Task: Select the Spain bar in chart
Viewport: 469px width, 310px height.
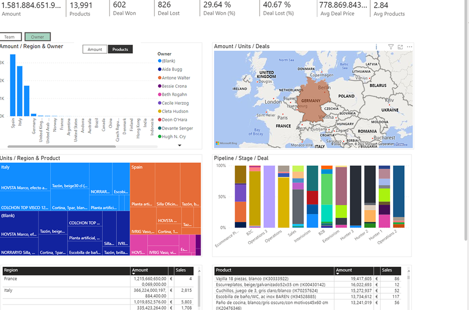Action: pos(13,85)
